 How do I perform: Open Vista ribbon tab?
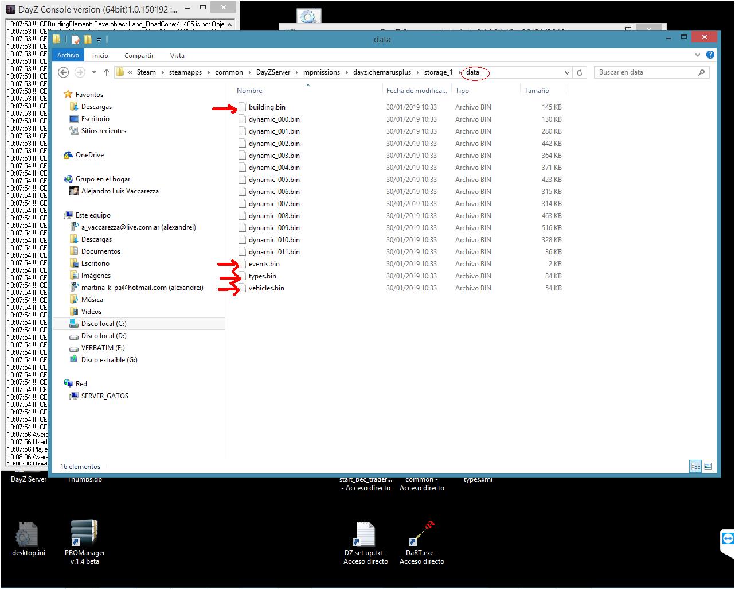(177, 56)
